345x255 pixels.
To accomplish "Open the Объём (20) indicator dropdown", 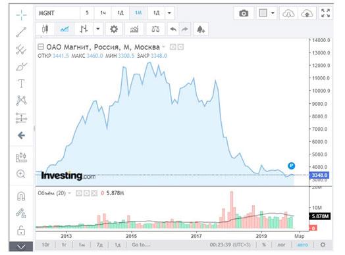I will (x=70, y=193).
